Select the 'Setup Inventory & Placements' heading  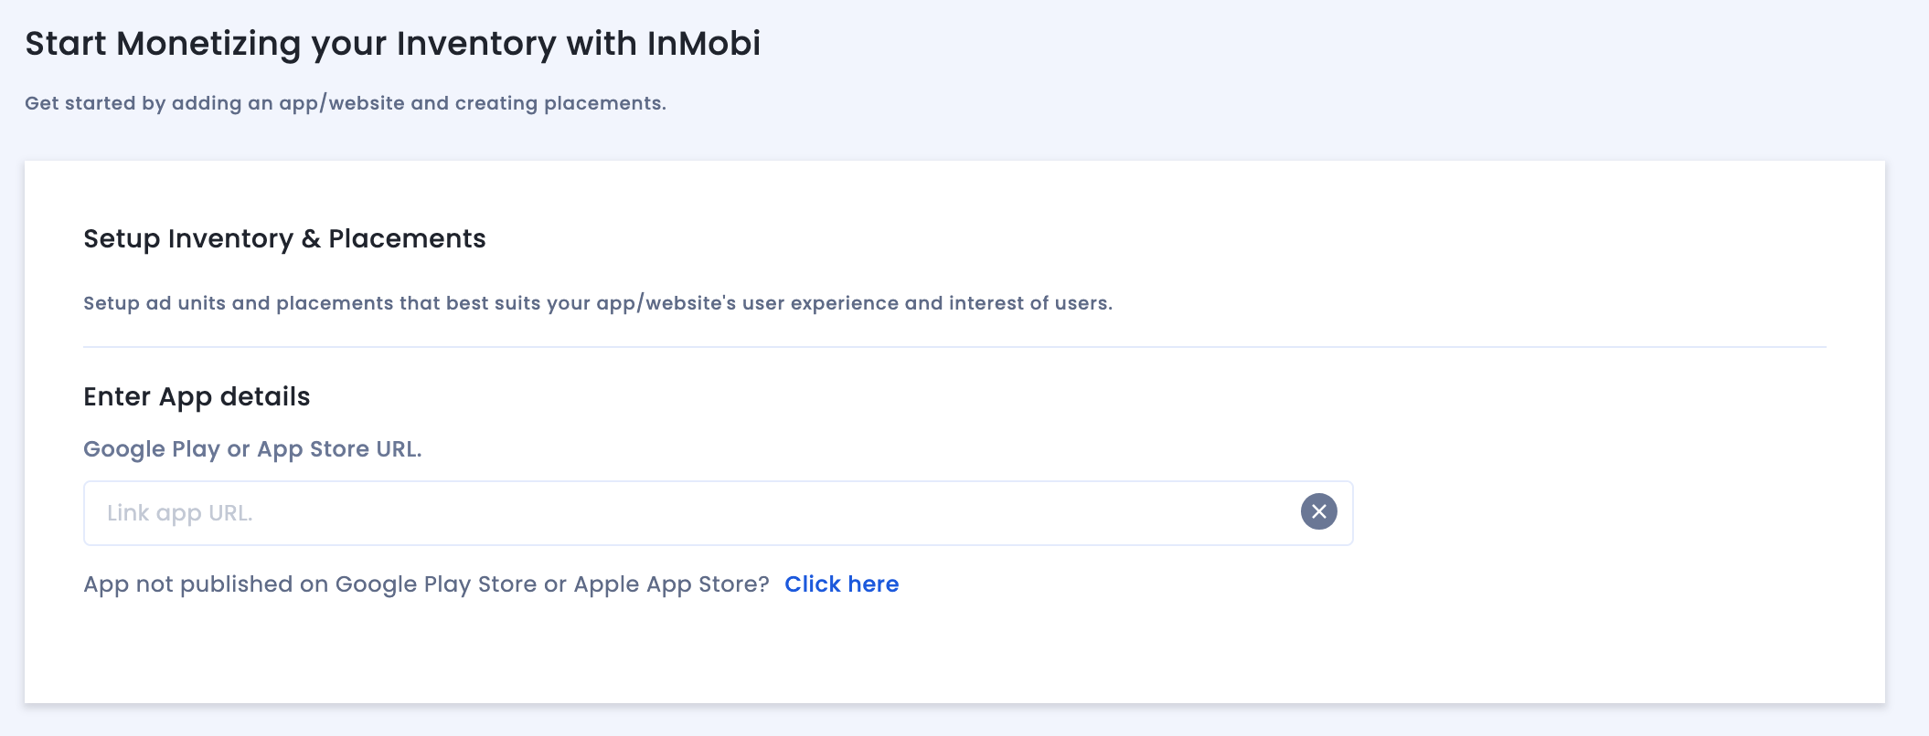(x=284, y=239)
